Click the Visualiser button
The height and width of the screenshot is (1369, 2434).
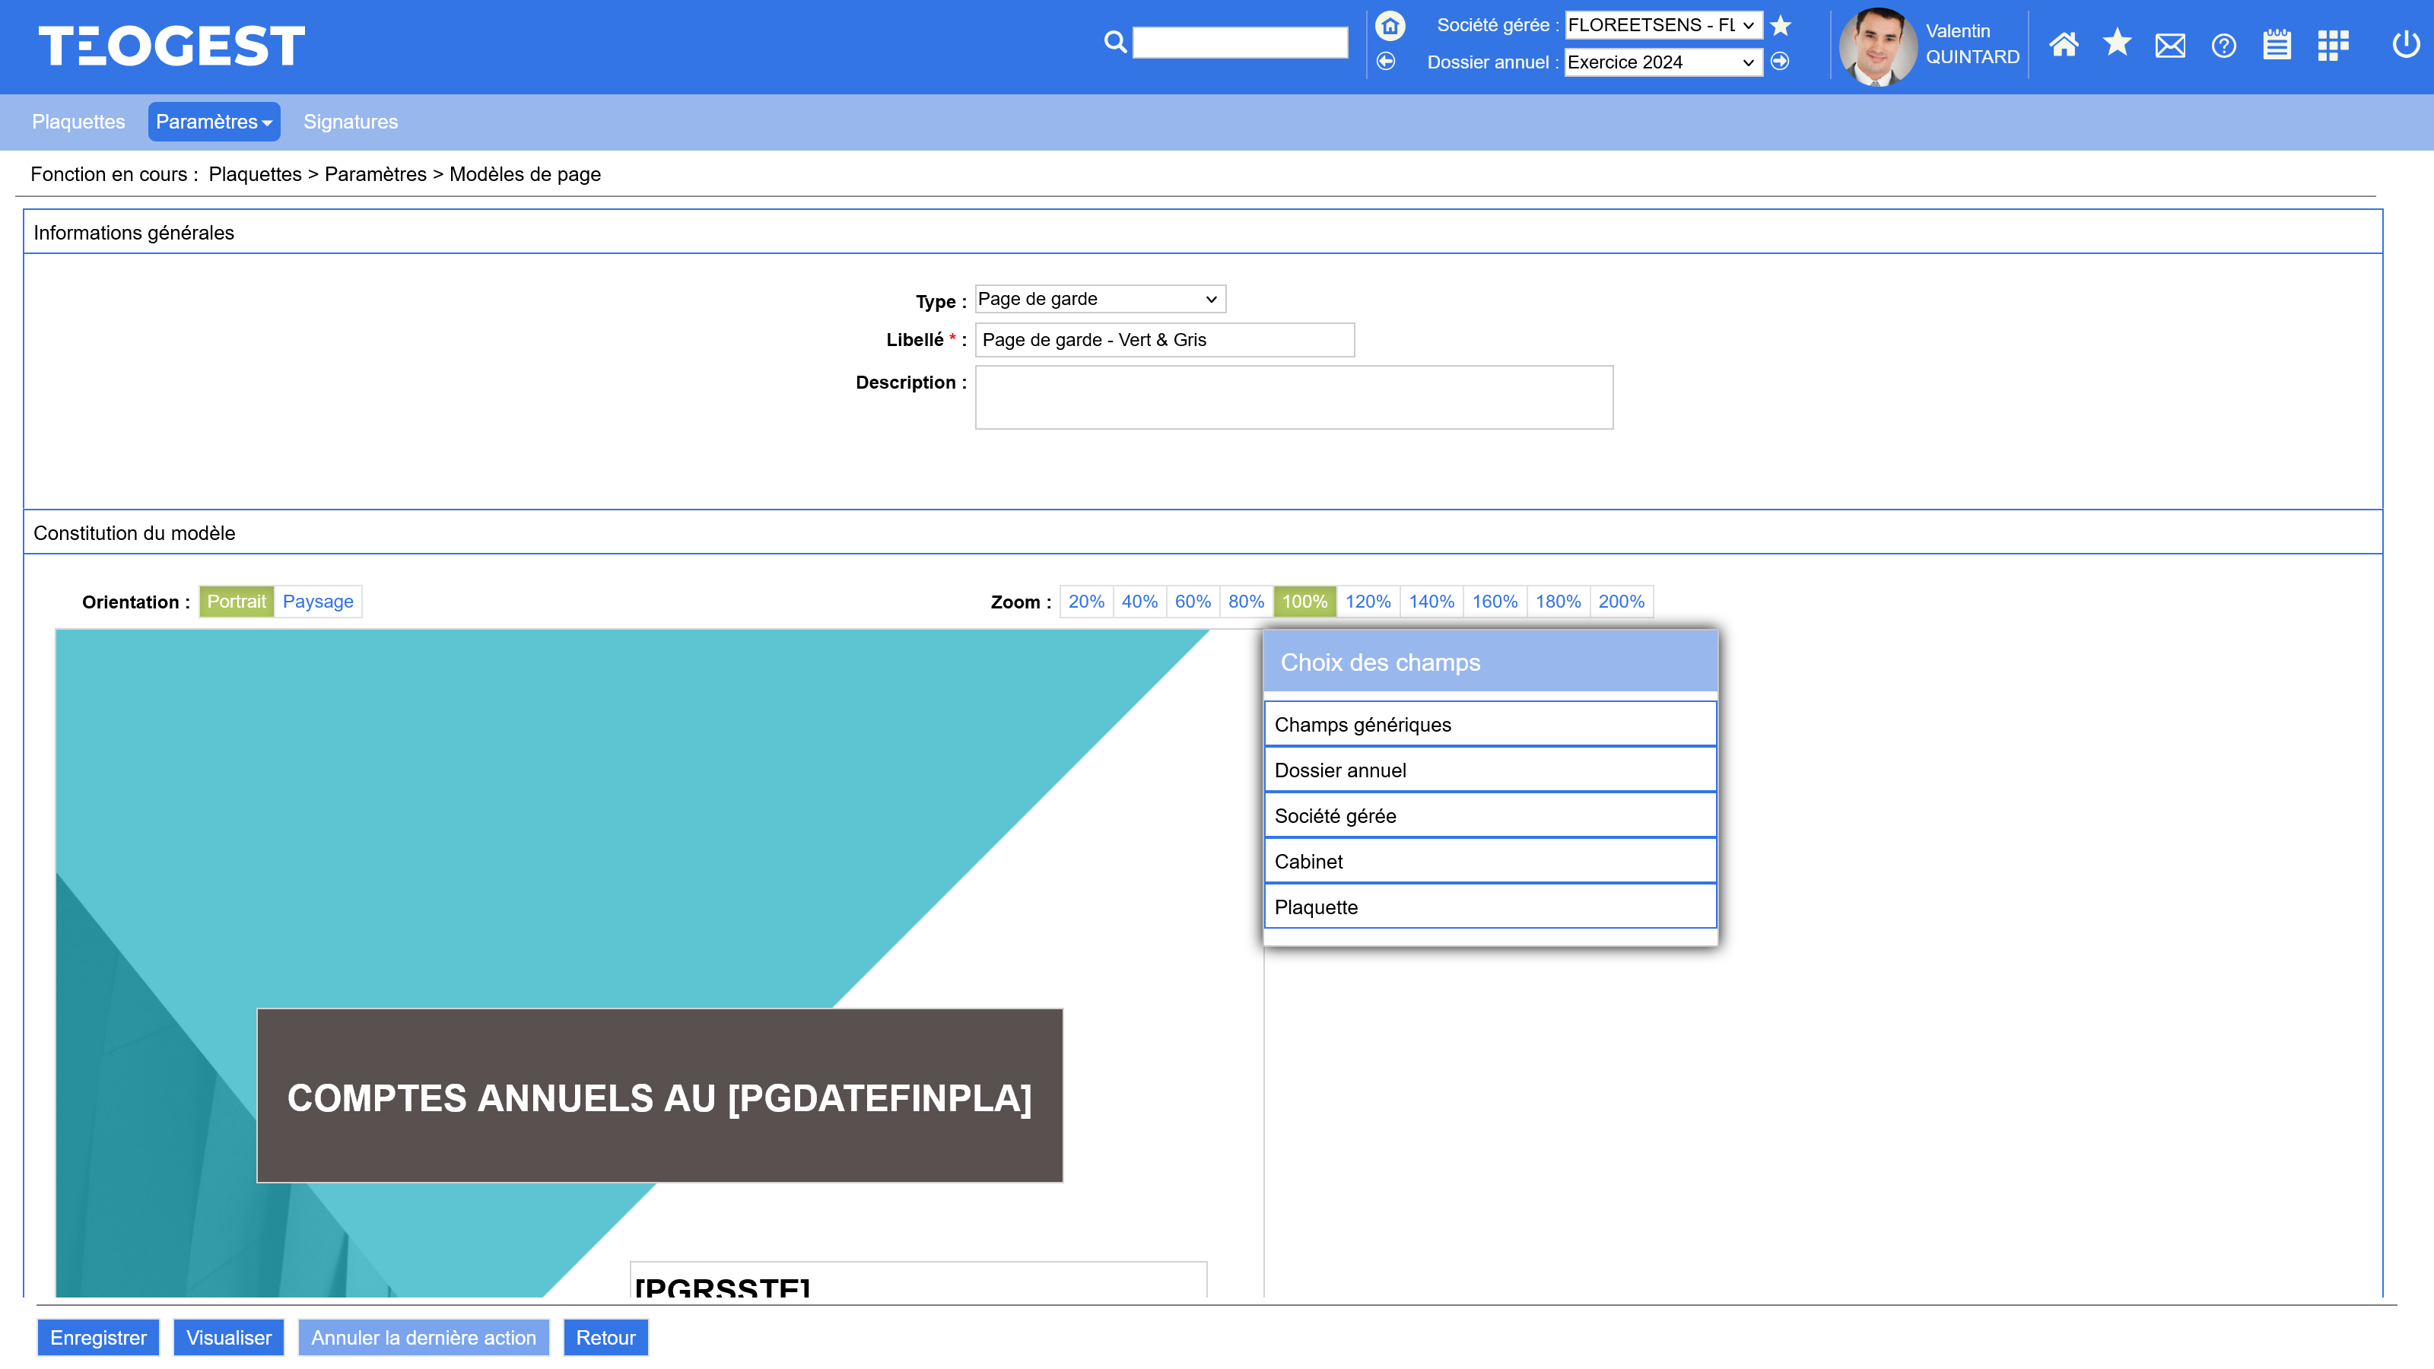coord(229,1338)
